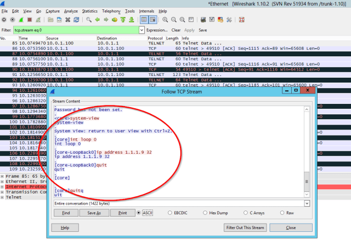Click Find in Follow TCP Stream

[x=66, y=213]
